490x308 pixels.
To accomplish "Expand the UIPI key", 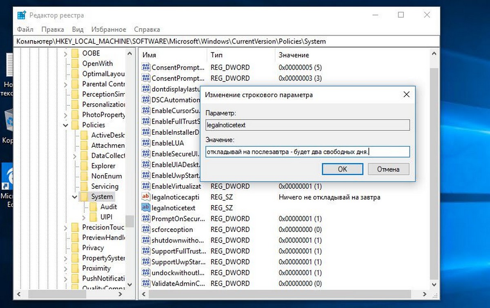I will pyautogui.click(x=84, y=217).
